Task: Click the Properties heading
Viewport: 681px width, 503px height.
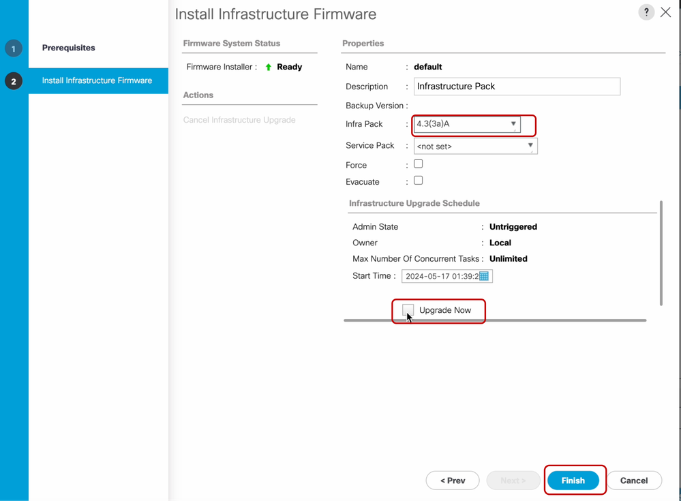Action: (363, 44)
